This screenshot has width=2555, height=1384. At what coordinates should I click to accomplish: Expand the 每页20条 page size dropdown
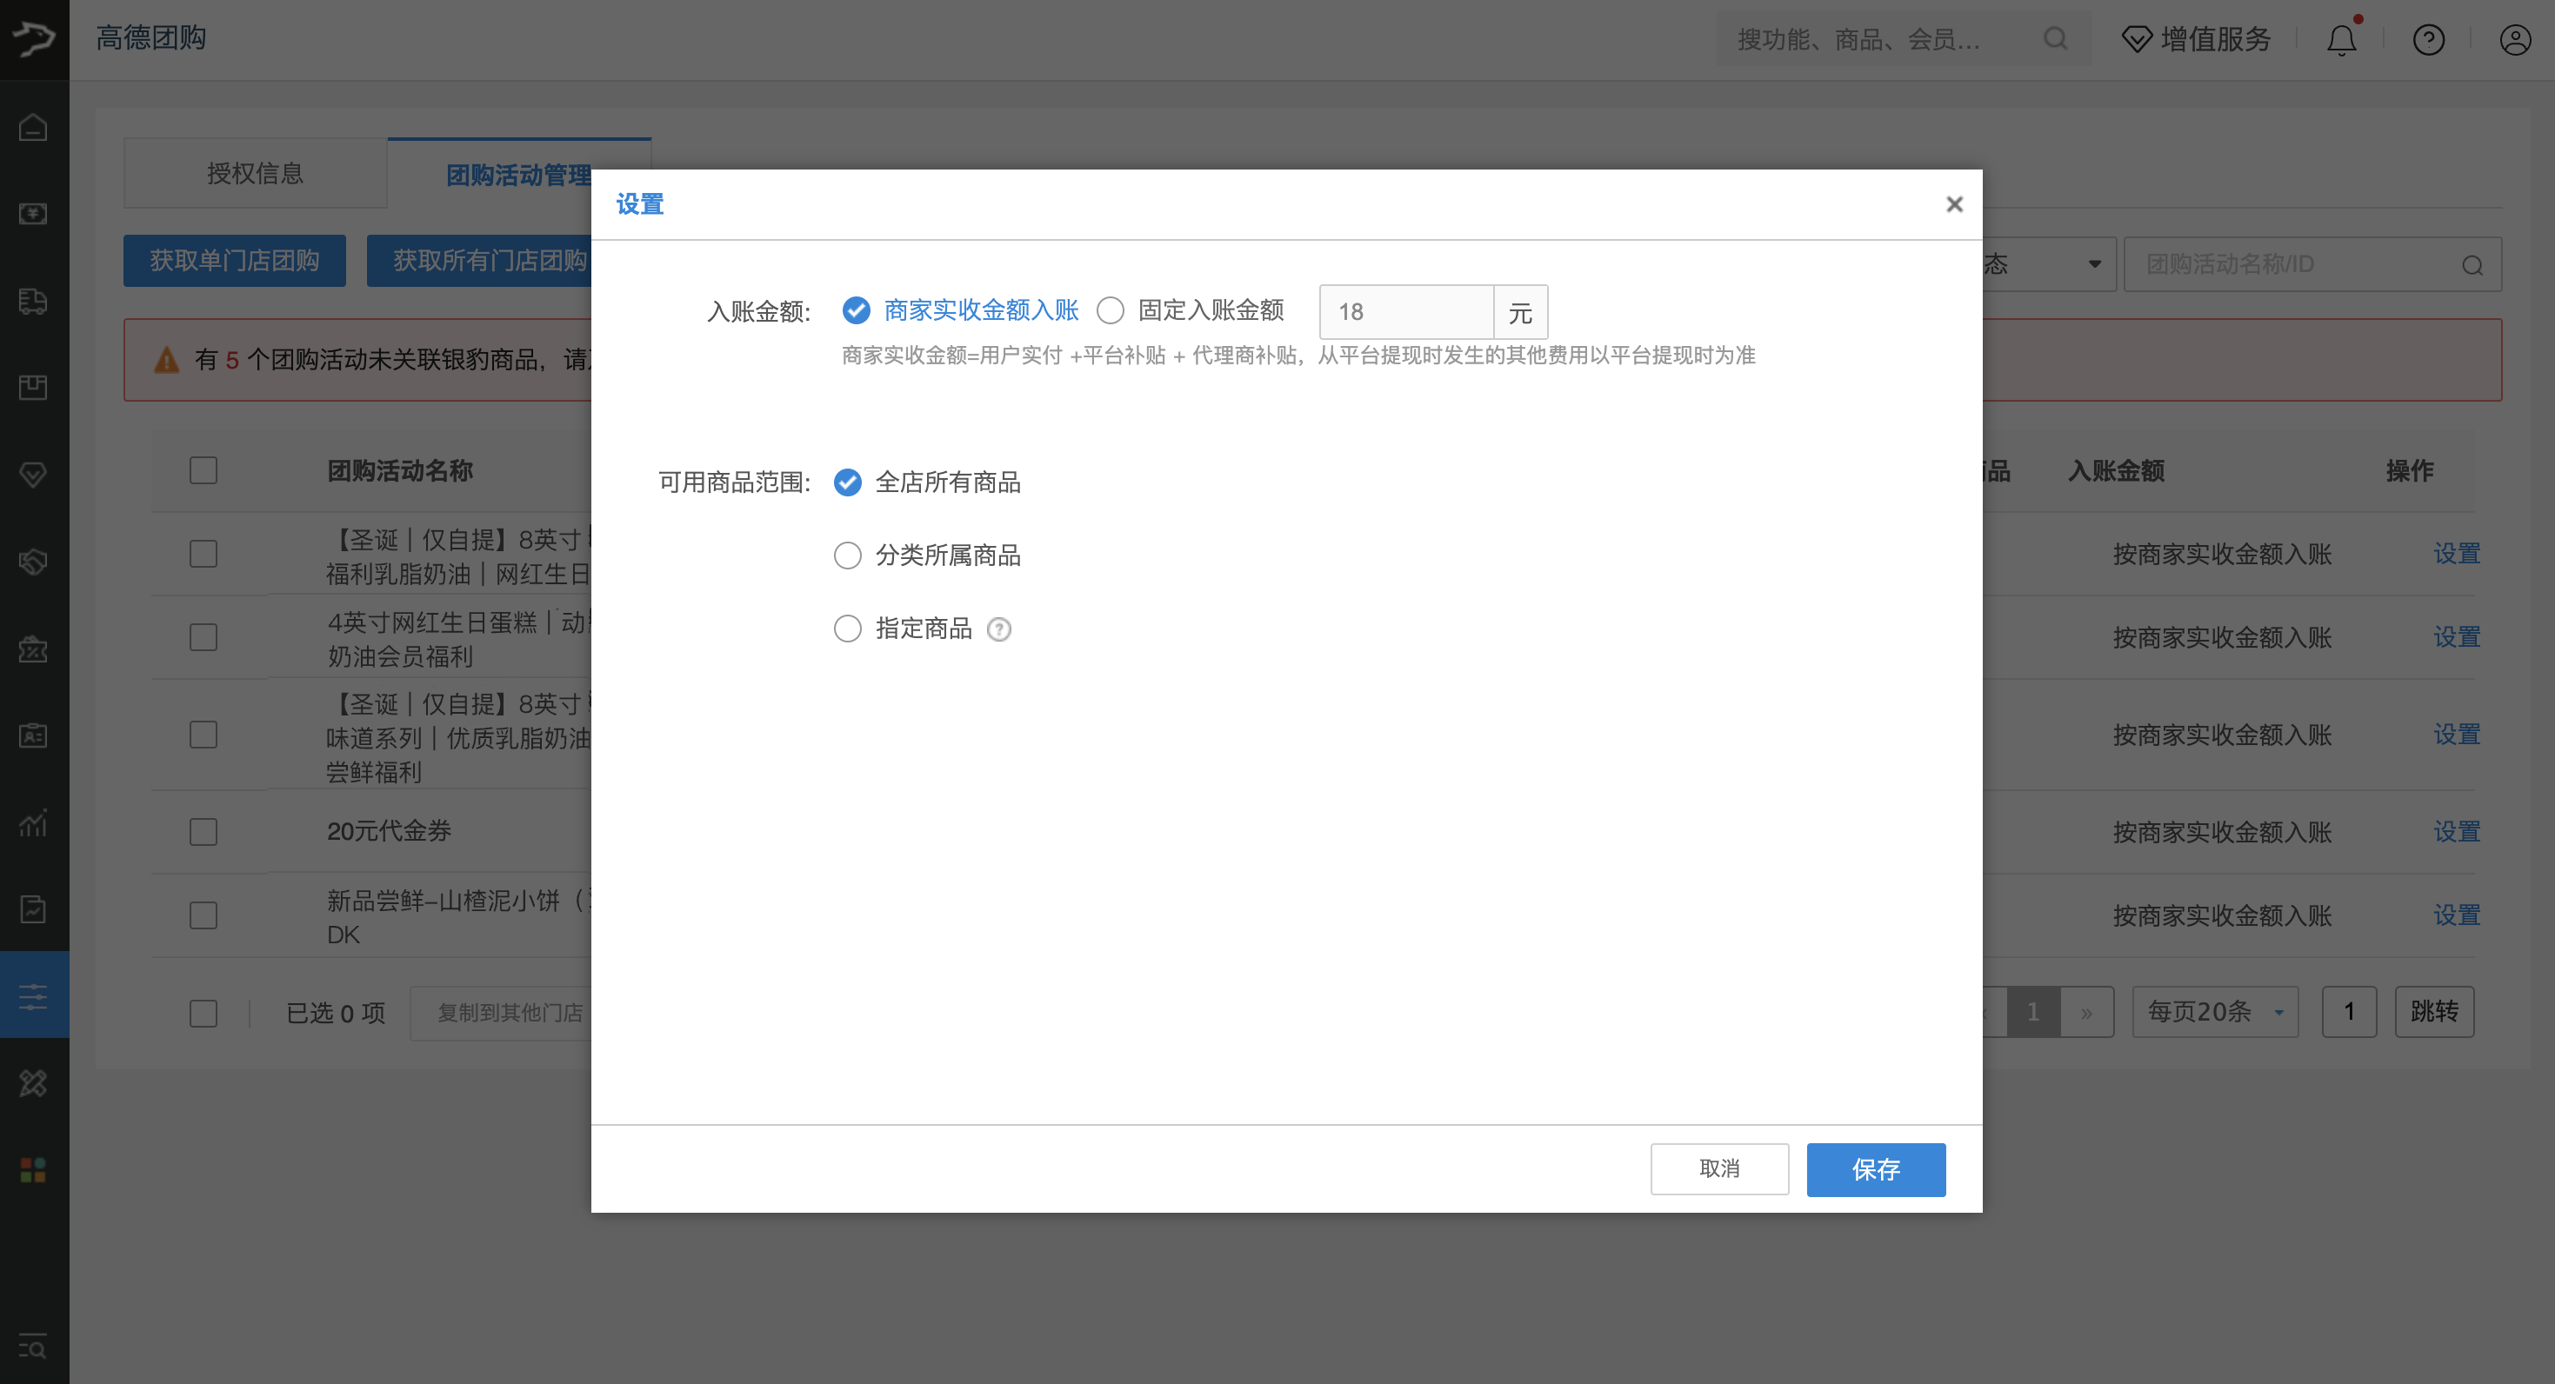coord(2215,1012)
